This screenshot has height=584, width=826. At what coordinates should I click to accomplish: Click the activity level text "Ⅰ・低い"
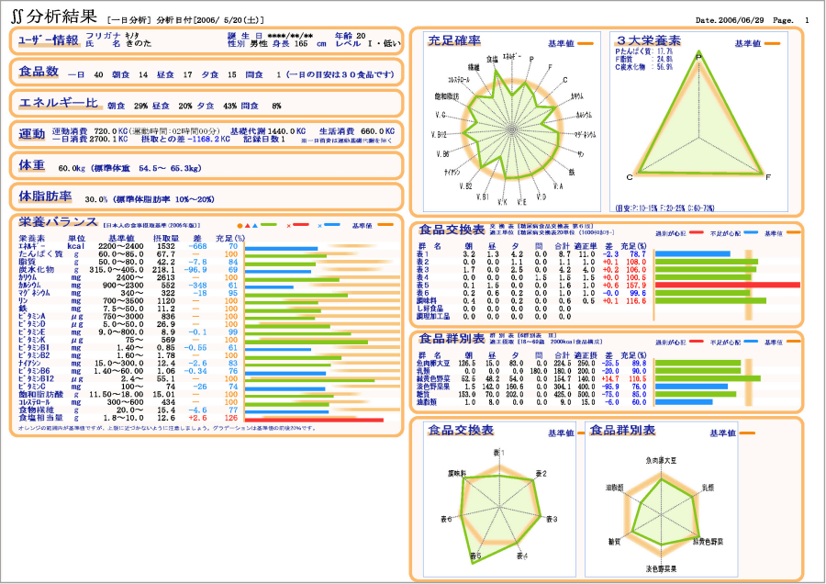click(x=384, y=44)
